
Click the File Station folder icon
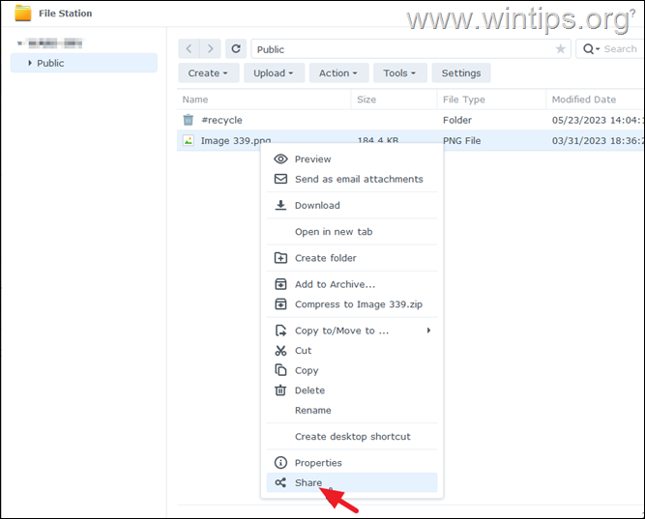(x=23, y=13)
